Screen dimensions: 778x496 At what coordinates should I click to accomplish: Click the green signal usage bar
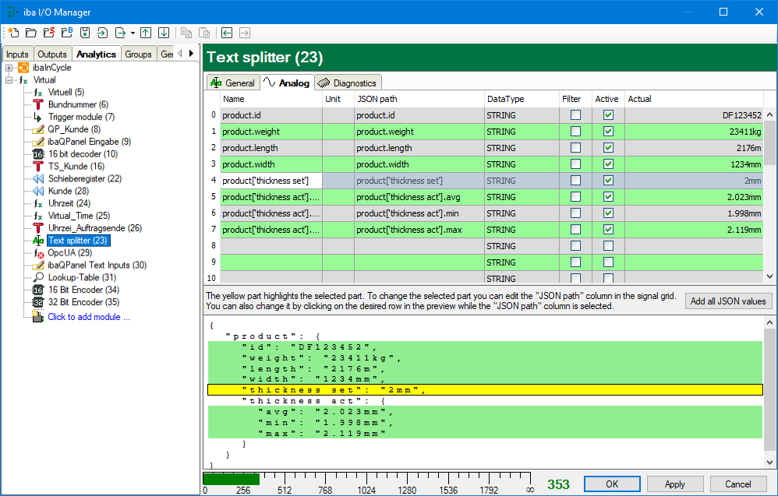231,479
